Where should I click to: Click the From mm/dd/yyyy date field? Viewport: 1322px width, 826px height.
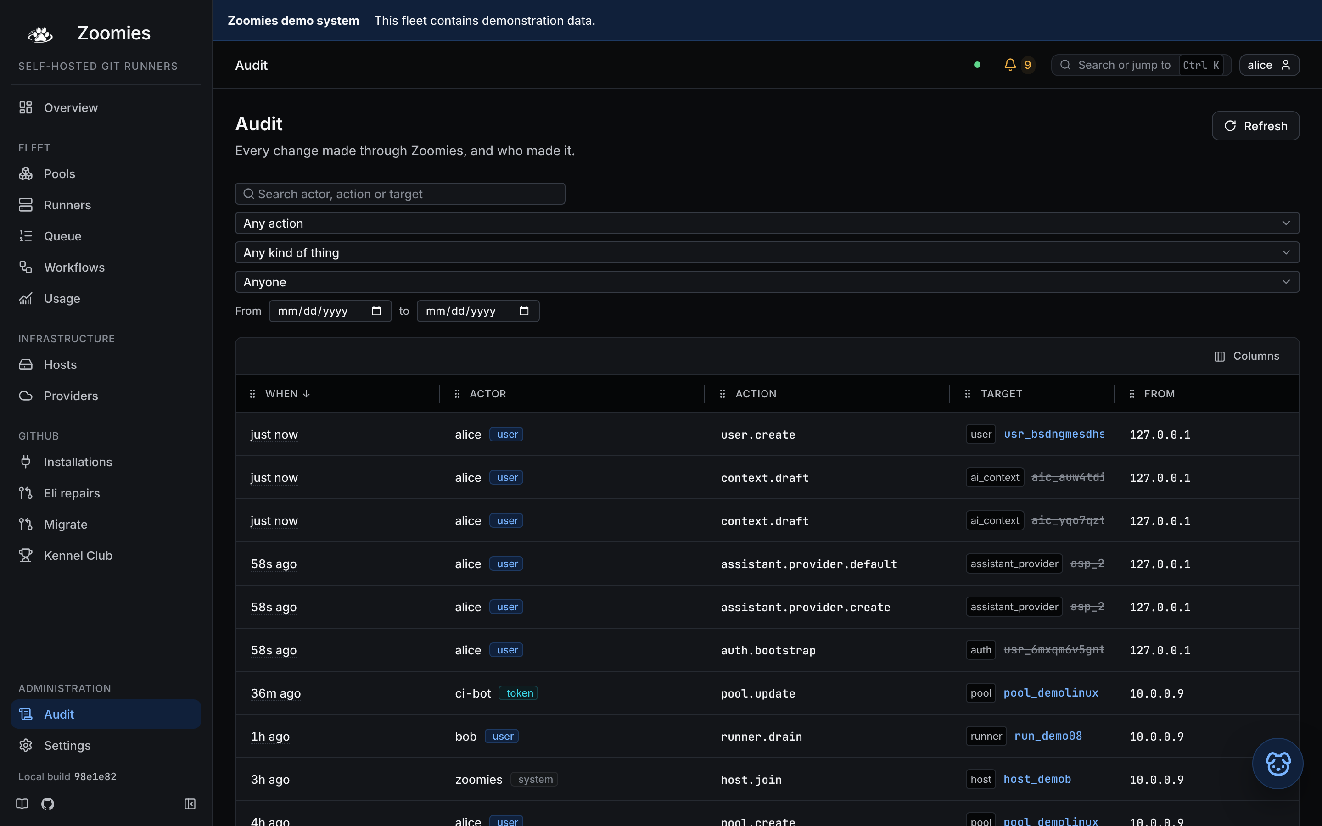pyautogui.click(x=330, y=311)
